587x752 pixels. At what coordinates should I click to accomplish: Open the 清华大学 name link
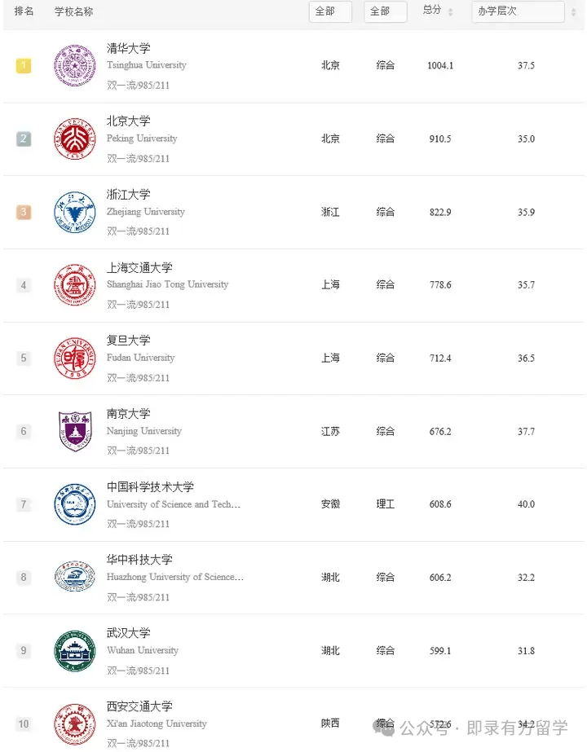point(128,48)
